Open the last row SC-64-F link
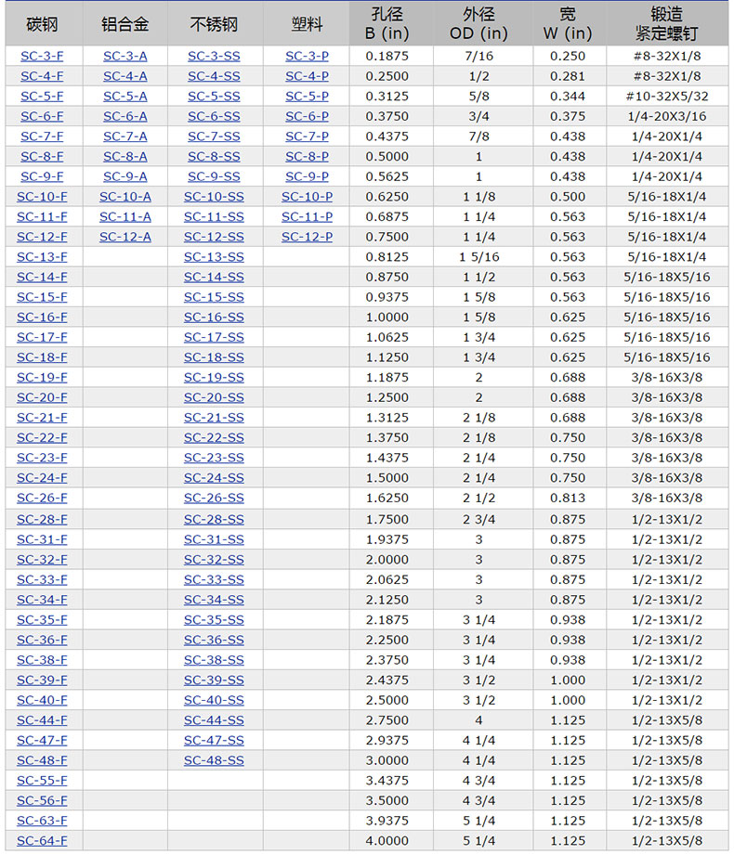The image size is (734, 855). pos(42,841)
